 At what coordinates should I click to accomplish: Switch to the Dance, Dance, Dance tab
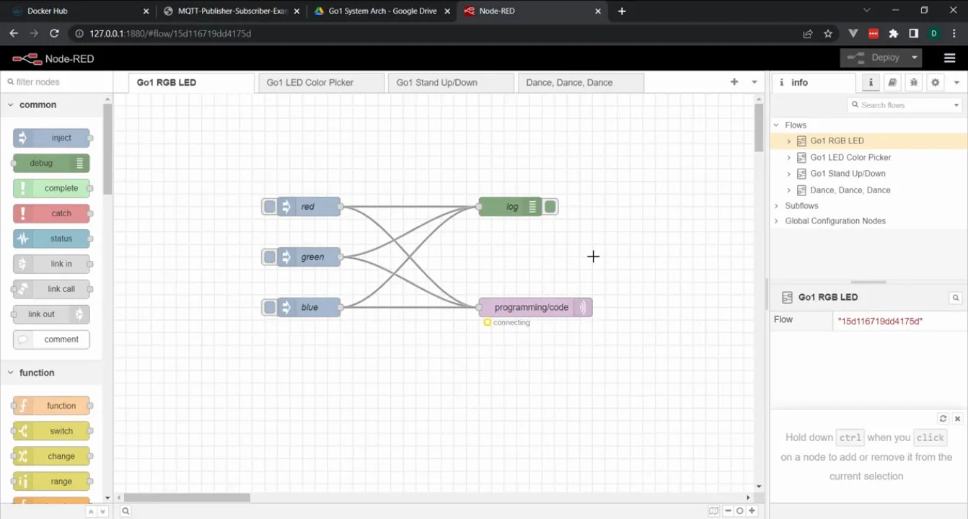569,83
